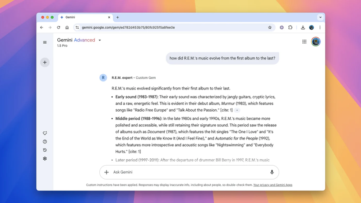Open Chrome downloads icon

[303, 27]
